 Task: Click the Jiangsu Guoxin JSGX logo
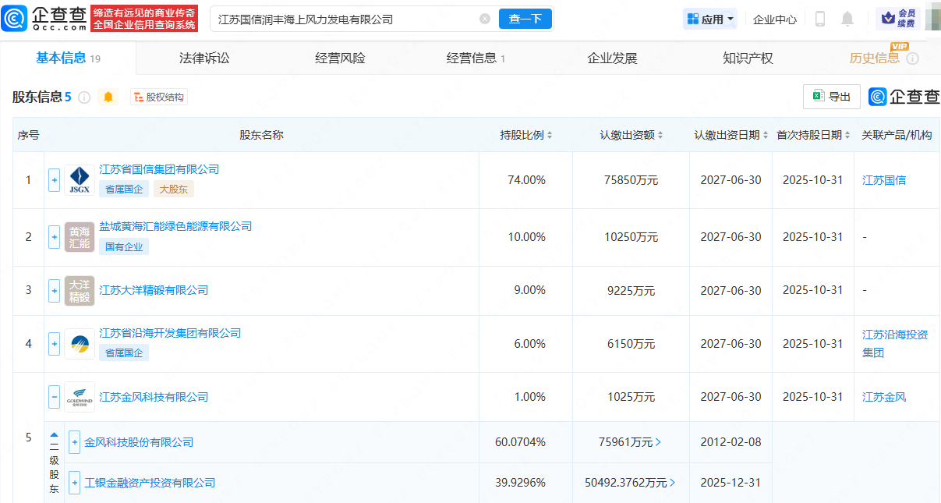80,180
